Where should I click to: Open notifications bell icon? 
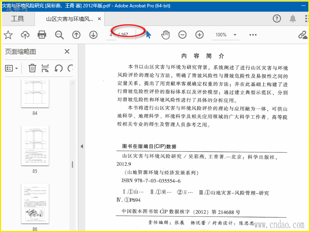(x=293, y=19)
